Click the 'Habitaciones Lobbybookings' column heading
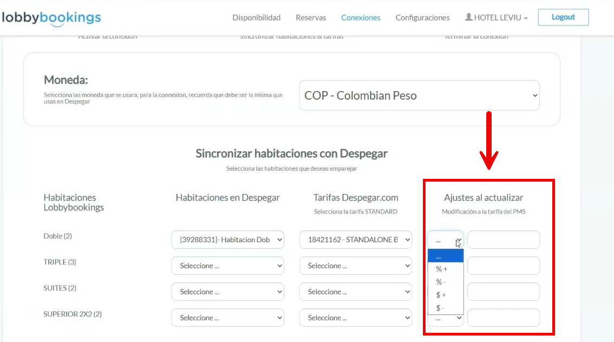614x342 pixels. (x=74, y=202)
